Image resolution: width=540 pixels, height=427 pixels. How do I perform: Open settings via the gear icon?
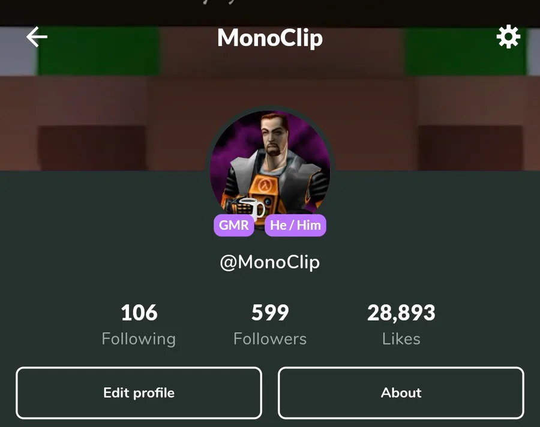pos(508,37)
